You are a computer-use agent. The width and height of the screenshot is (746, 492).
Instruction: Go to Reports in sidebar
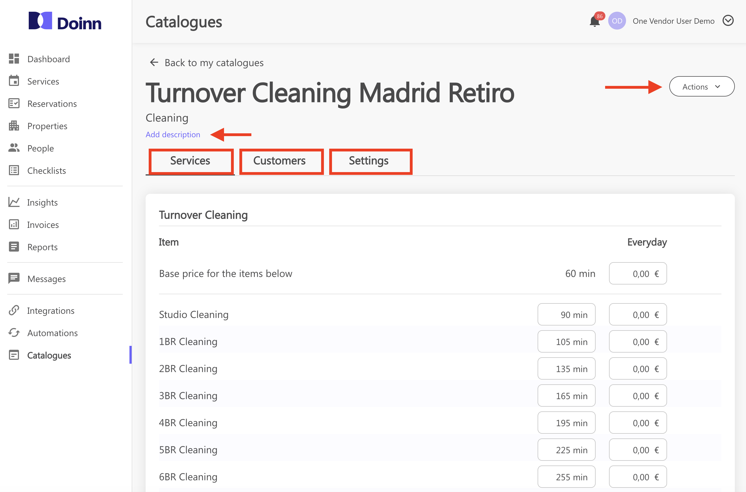pos(42,247)
